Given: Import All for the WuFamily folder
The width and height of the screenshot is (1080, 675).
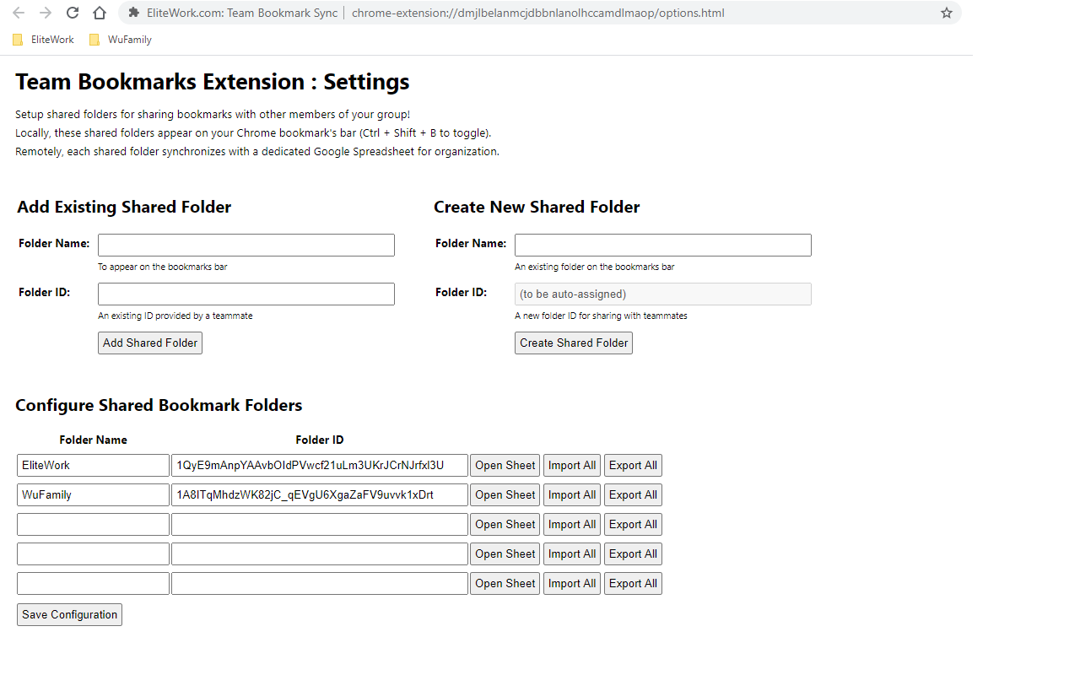Looking at the screenshot, I should pos(572,494).
